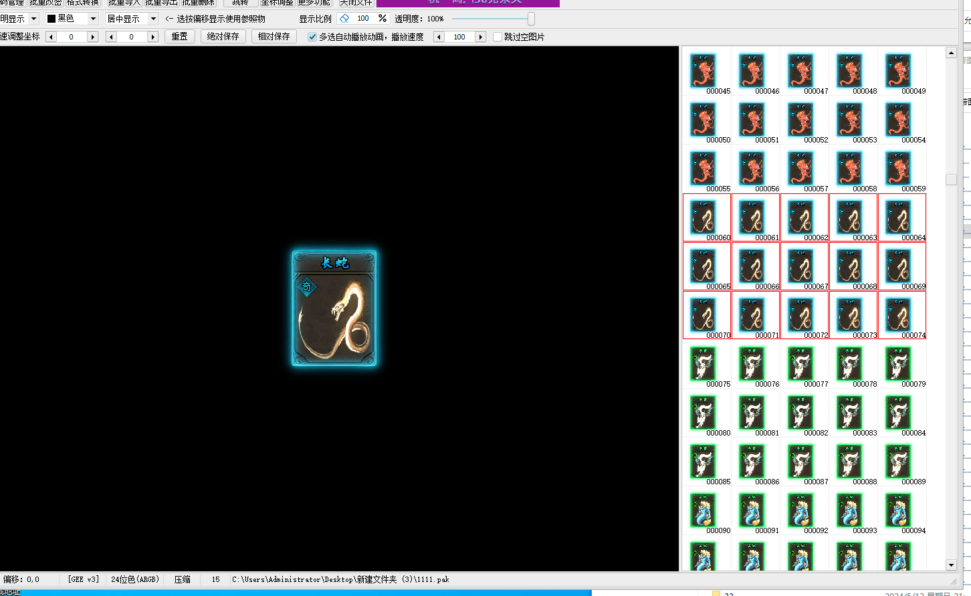971x596 pixels.
Task: Select blue dragon thumbnail 000092
Action: click(x=804, y=510)
